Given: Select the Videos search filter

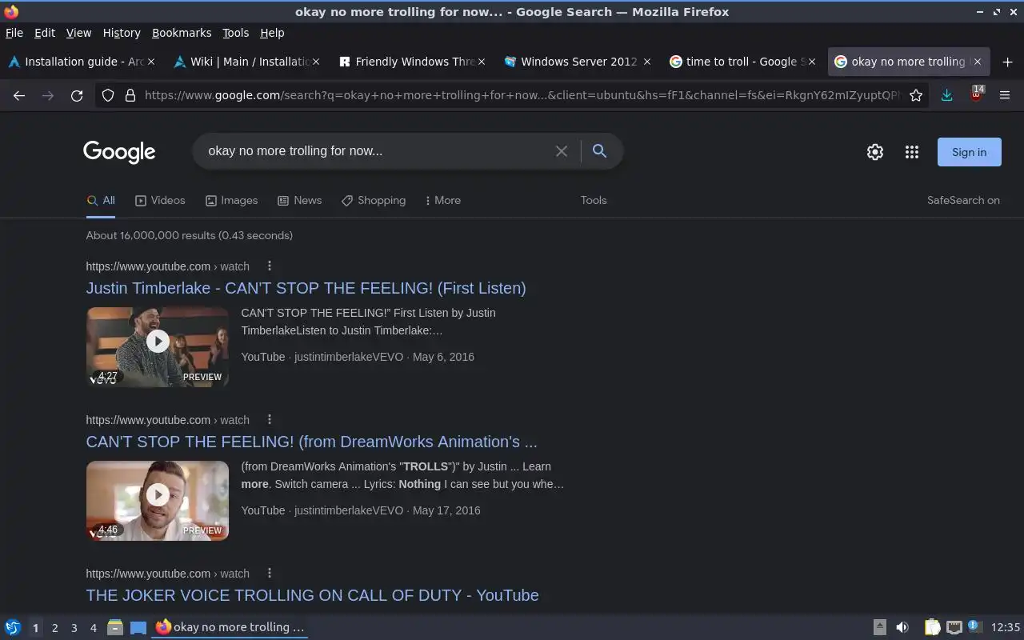Looking at the screenshot, I should click(160, 200).
